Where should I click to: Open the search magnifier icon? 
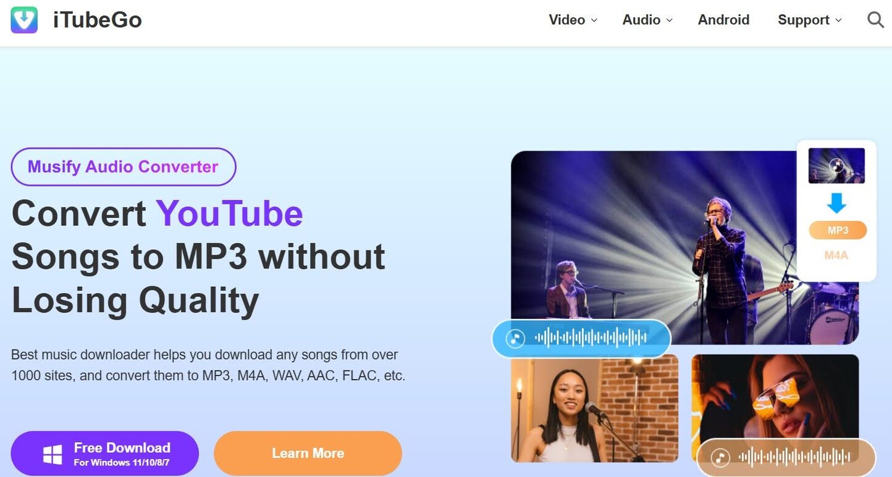point(875,20)
